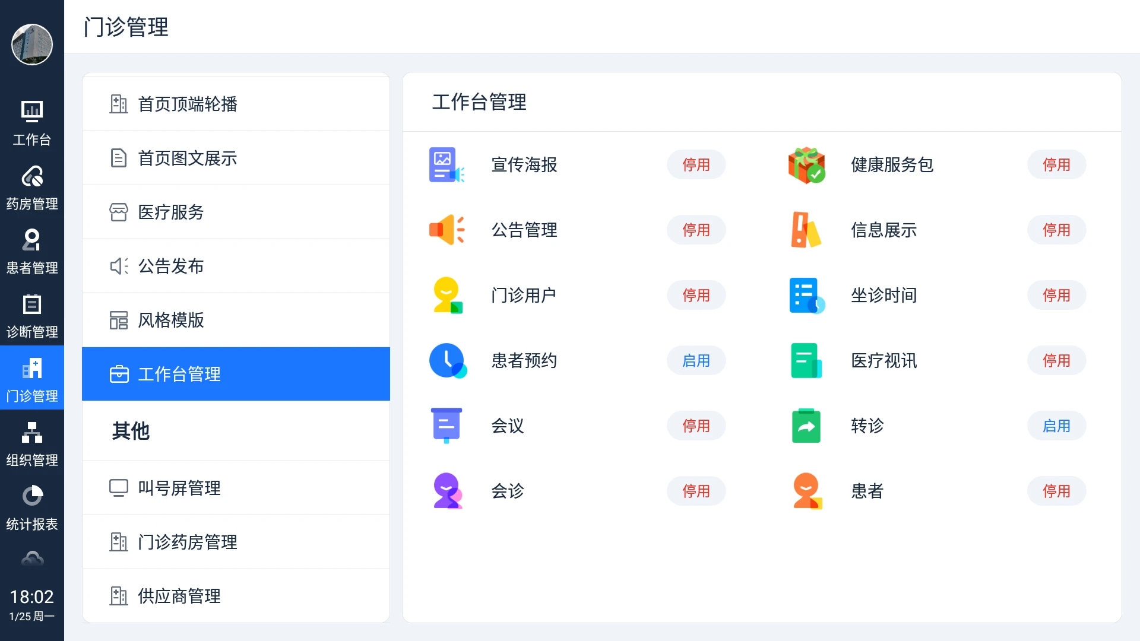Image resolution: width=1140 pixels, height=641 pixels.
Task: Click the cloud status icon
Action: pos(32,559)
